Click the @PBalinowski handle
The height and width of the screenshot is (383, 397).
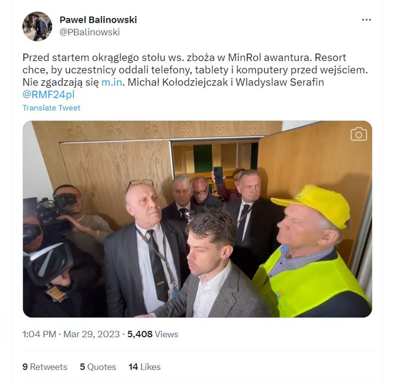90,32
